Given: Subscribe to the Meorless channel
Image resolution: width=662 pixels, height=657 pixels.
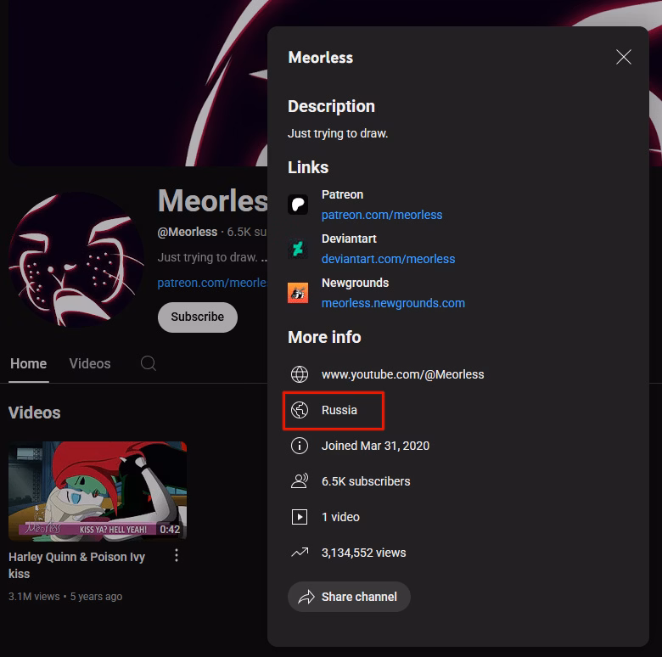Looking at the screenshot, I should pyautogui.click(x=198, y=317).
